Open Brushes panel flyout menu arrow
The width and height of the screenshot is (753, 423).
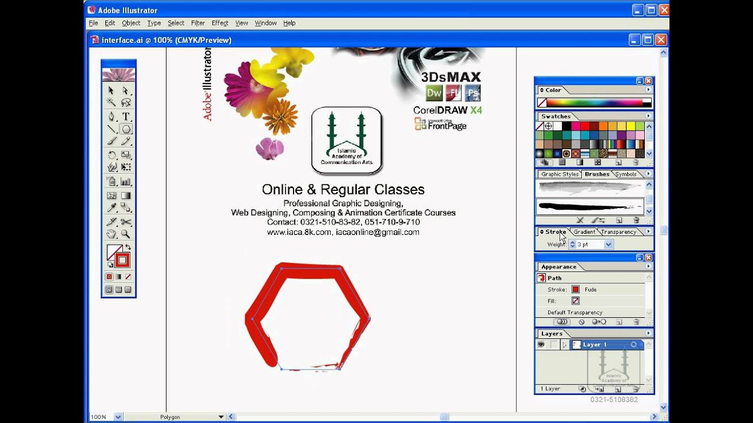648,174
